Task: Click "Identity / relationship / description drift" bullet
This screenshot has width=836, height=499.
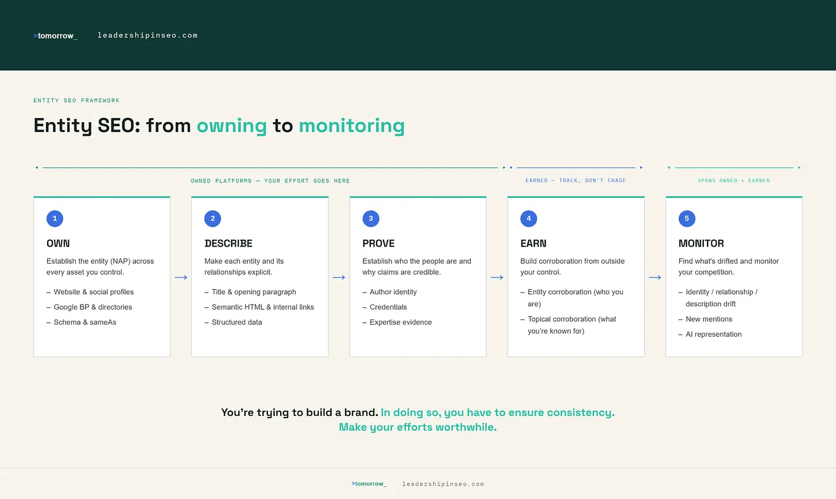Action: (x=722, y=298)
